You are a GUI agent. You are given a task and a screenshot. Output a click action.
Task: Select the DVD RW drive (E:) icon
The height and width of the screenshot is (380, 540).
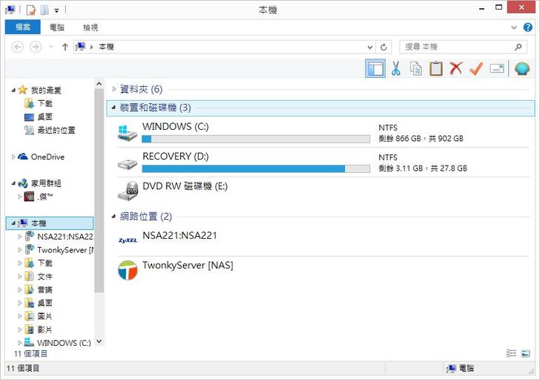point(128,191)
